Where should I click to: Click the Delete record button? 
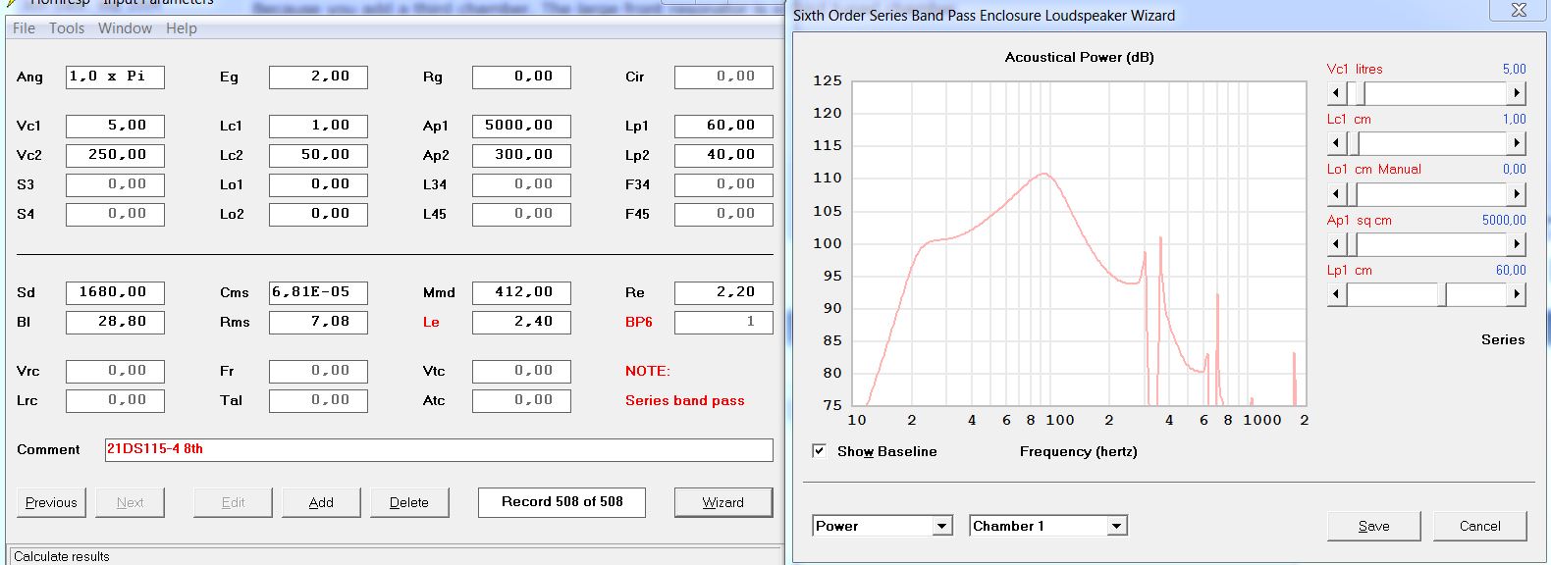(409, 502)
